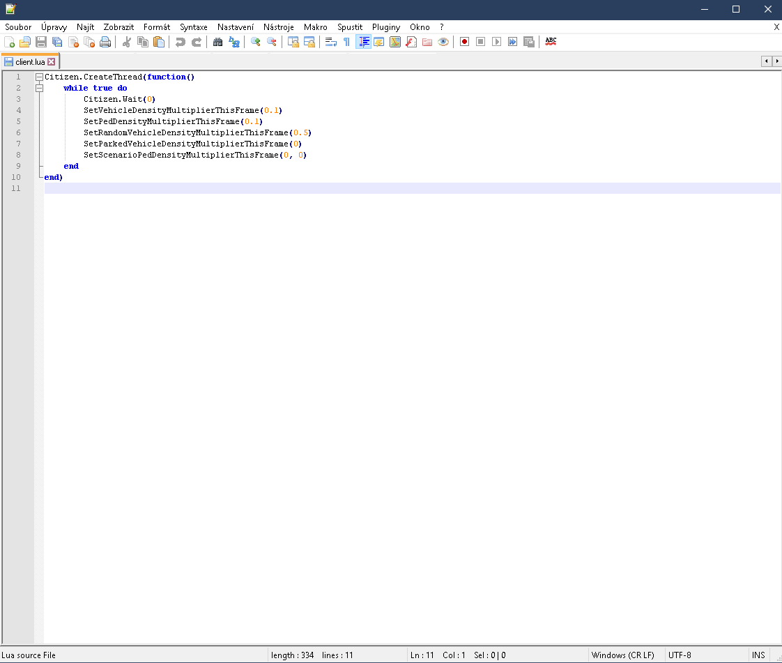The height and width of the screenshot is (663, 782).
Task: Open the Syntaxe menu
Action: (x=193, y=27)
